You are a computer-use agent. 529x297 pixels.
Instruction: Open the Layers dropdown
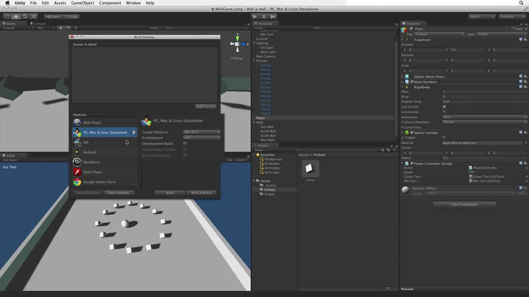[481, 16]
